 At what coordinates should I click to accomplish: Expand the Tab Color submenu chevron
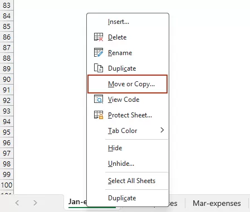click(x=162, y=130)
